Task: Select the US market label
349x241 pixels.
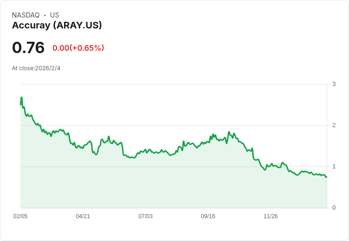Action: click(x=55, y=15)
